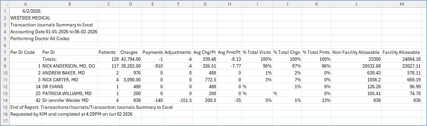This screenshot has height=126, width=427.
Task: Click the Patients header cell
Action: click(x=108, y=52)
